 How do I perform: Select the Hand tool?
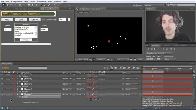click(x=7, y=5)
